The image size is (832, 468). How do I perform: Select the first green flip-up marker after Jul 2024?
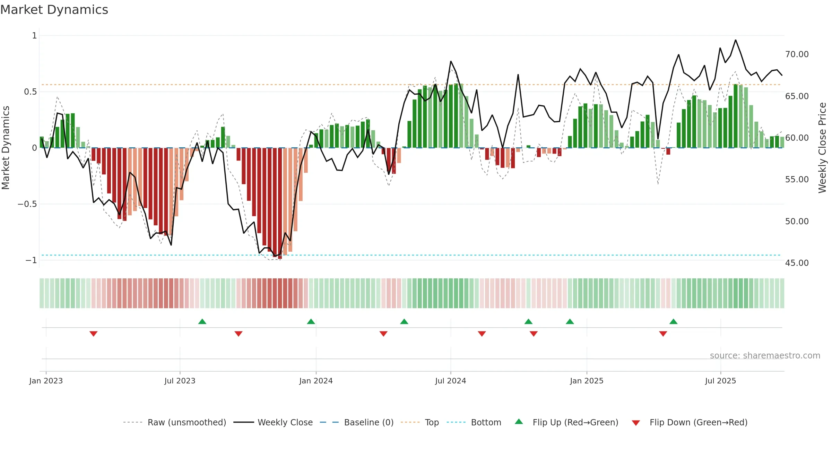528,321
